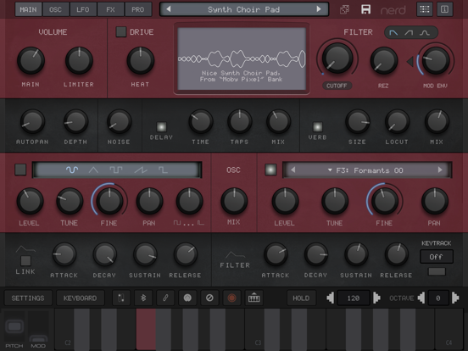Viewport: 468px width, 351px height.
Task: Switch to the OSC tab
Action: pos(55,9)
